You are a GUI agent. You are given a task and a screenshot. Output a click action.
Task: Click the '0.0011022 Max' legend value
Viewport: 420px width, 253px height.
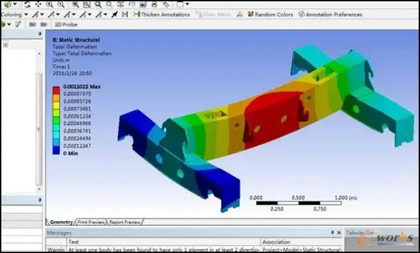coord(82,87)
